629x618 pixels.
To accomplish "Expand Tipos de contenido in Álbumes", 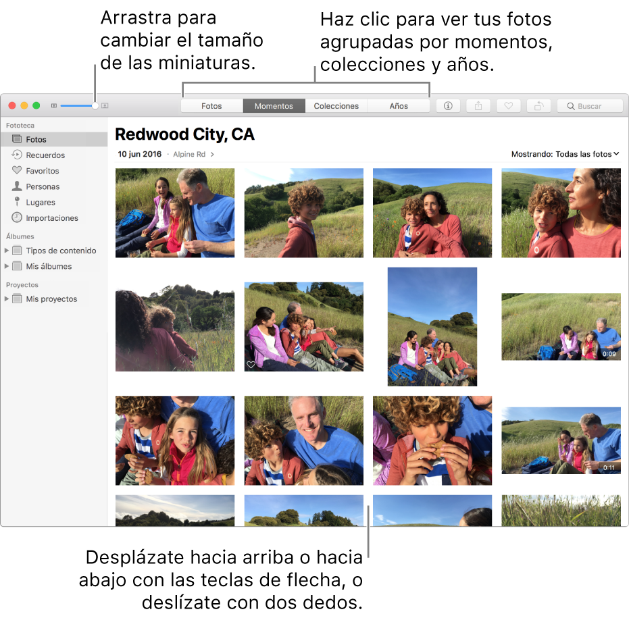I will [x=6, y=250].
